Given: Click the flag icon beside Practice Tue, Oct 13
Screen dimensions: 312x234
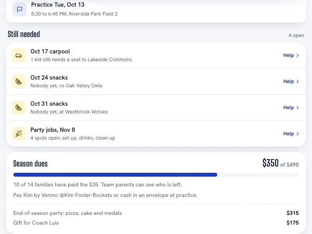Looking at the screenshot, I should (x=19, y=9).
